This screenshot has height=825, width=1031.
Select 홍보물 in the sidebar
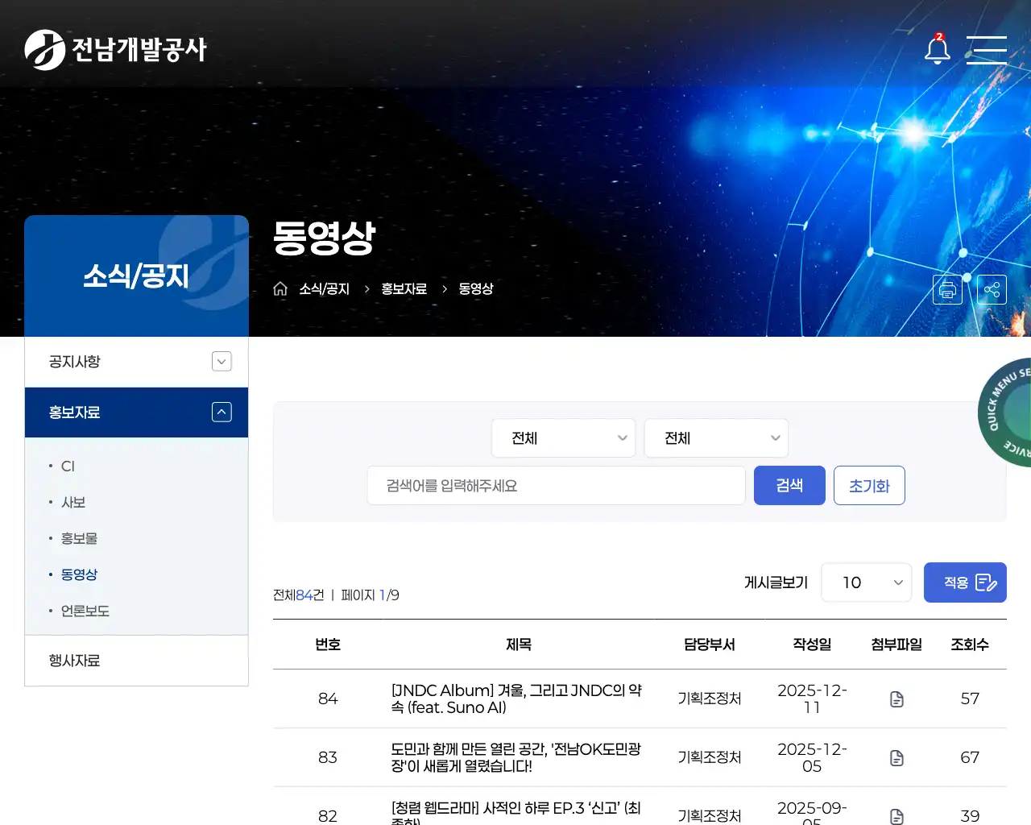pos(79,538)
